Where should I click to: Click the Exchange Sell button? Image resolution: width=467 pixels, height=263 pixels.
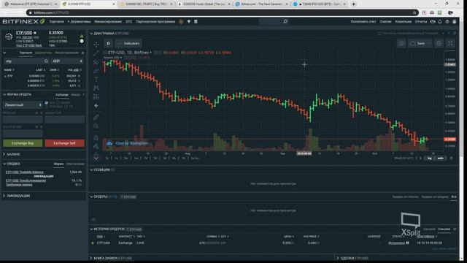pyautogui.click(x=65, y=143)
